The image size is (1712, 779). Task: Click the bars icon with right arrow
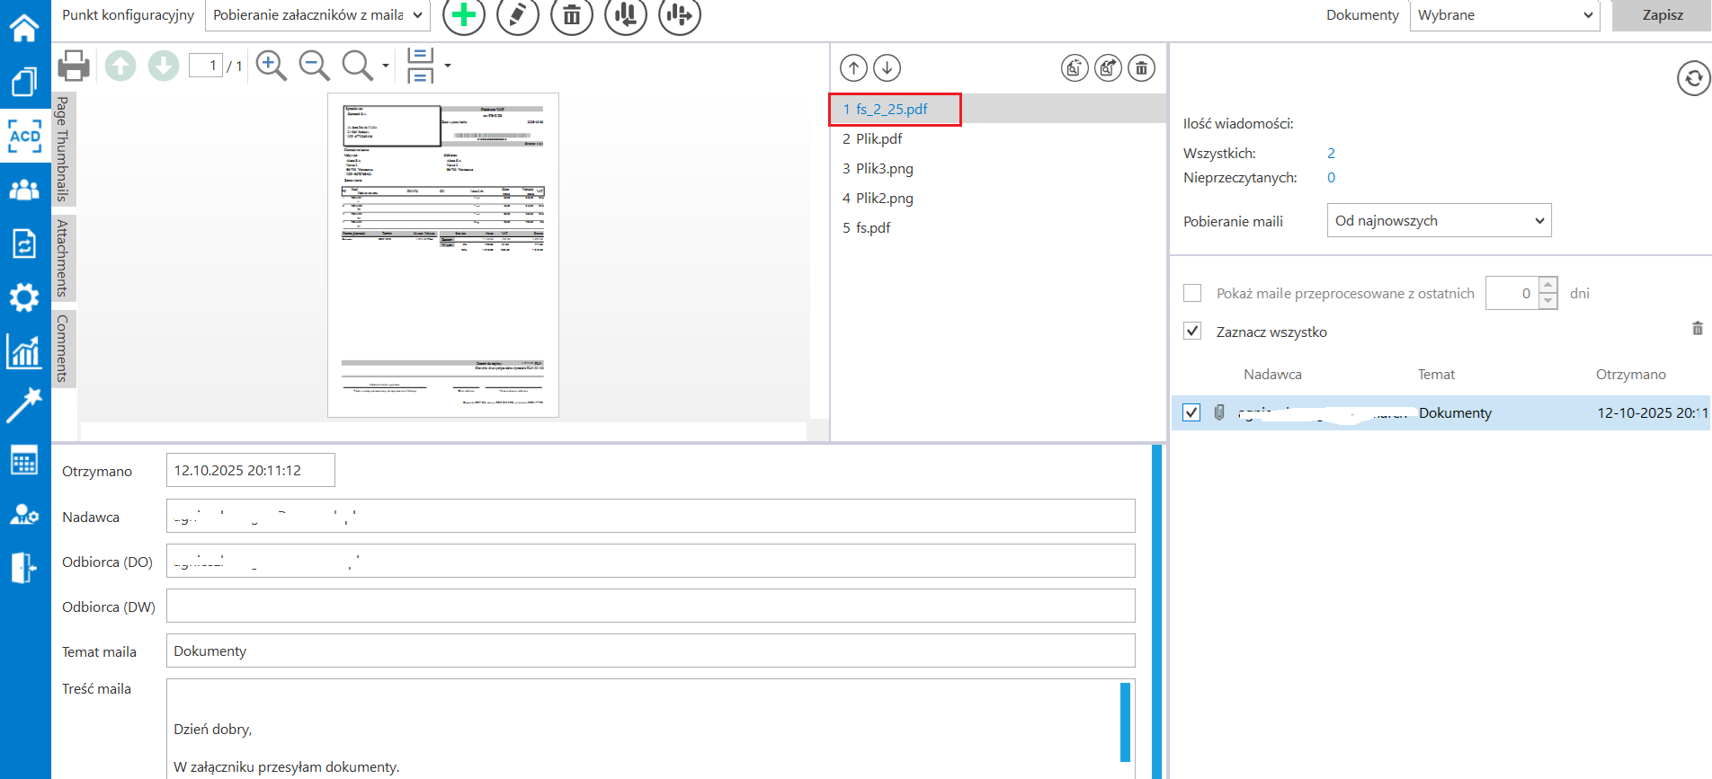coord(680,15)
